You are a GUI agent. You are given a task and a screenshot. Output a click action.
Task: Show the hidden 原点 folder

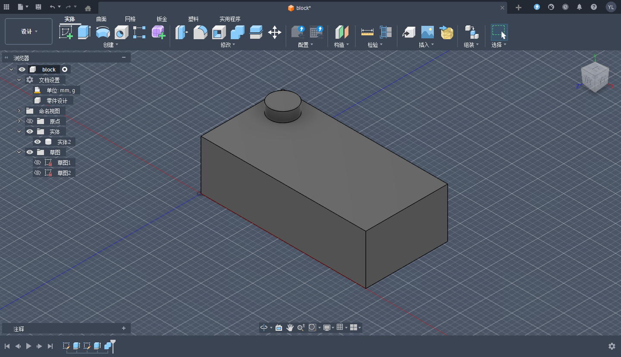point(30,121)
